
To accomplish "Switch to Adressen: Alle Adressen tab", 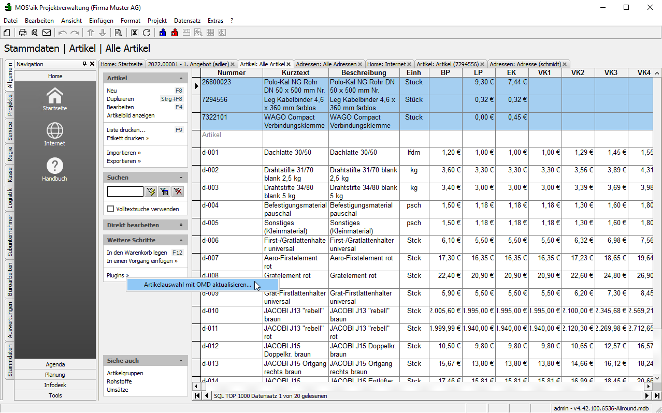I will (x=326, y=64).
